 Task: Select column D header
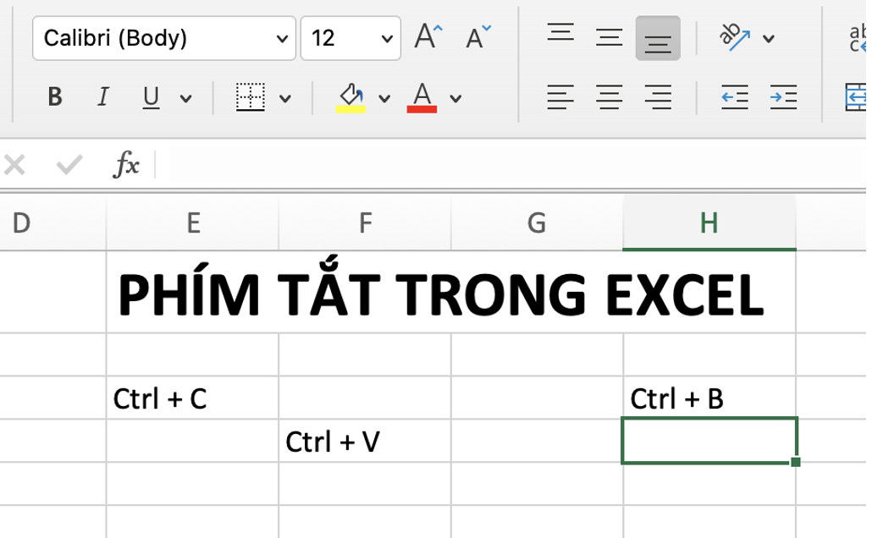click(x=52, y=222)
